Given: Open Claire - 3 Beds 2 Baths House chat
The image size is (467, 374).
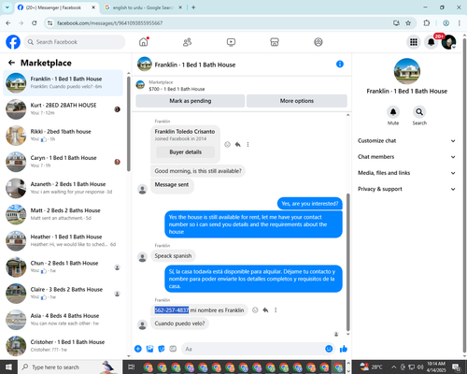Looking at the screenshot, I should pyautogui.click(x=64, y=294).
